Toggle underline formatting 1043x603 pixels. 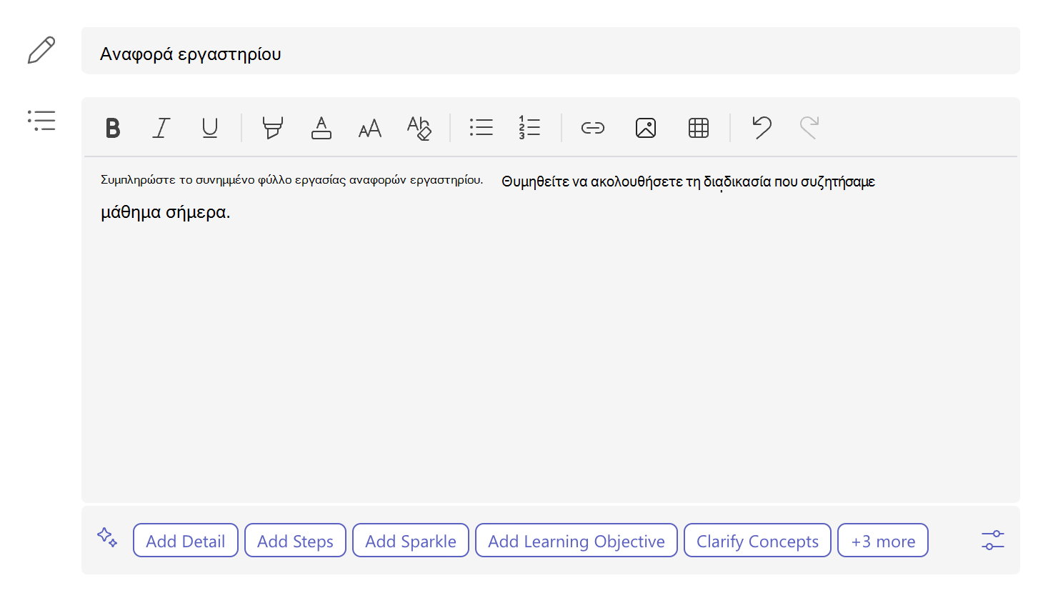tap(210, 128)
